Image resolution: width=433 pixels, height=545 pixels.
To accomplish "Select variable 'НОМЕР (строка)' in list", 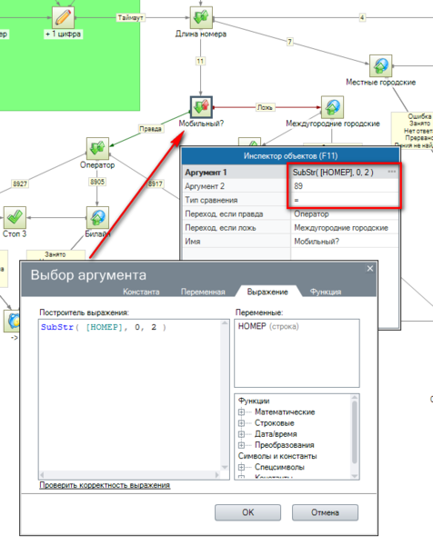I will [x=268, y=326].
